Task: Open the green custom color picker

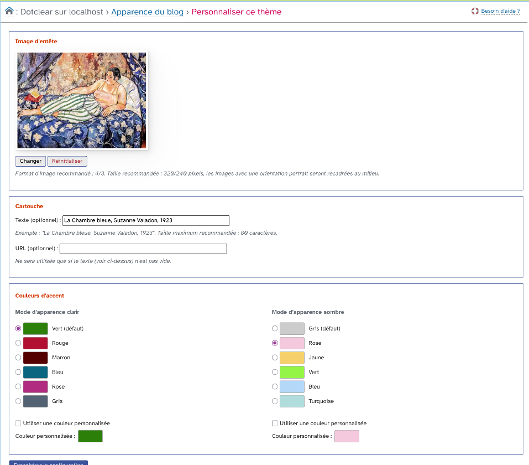Action: (x=90, y=436)
